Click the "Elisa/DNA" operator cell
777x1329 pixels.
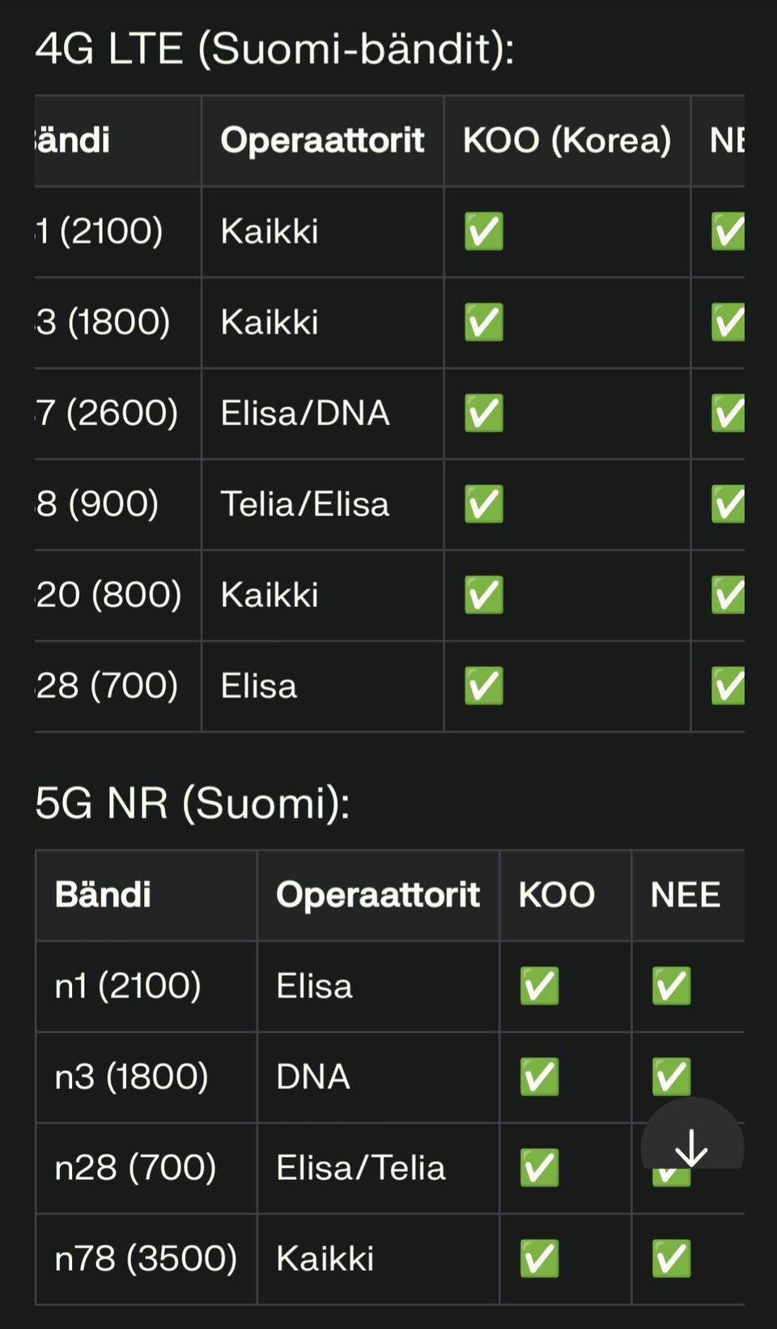305,413
